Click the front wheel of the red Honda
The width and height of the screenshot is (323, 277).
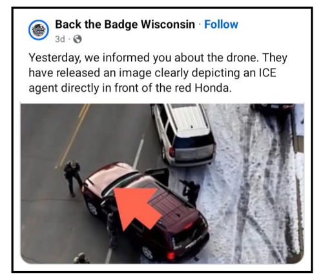click(93, 208)
